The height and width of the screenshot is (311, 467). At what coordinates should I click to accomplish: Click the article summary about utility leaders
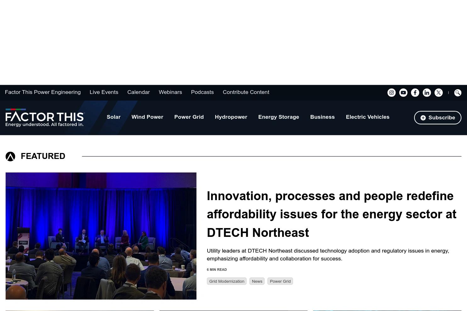328,255
